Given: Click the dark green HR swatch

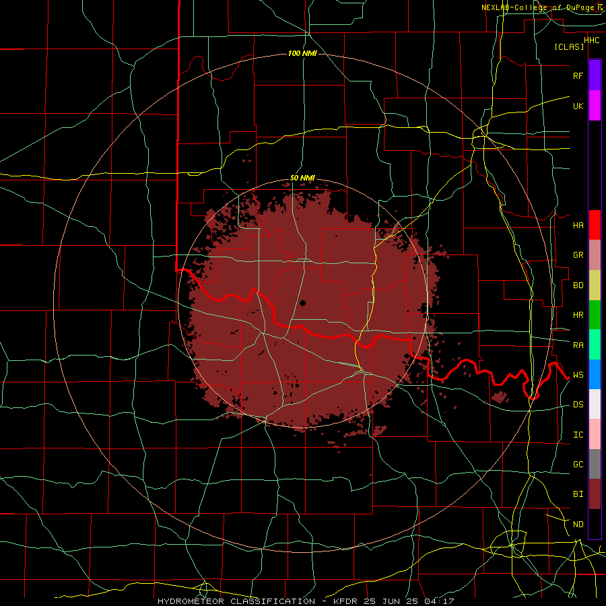Looking at the screenshot, I should 595,315.
